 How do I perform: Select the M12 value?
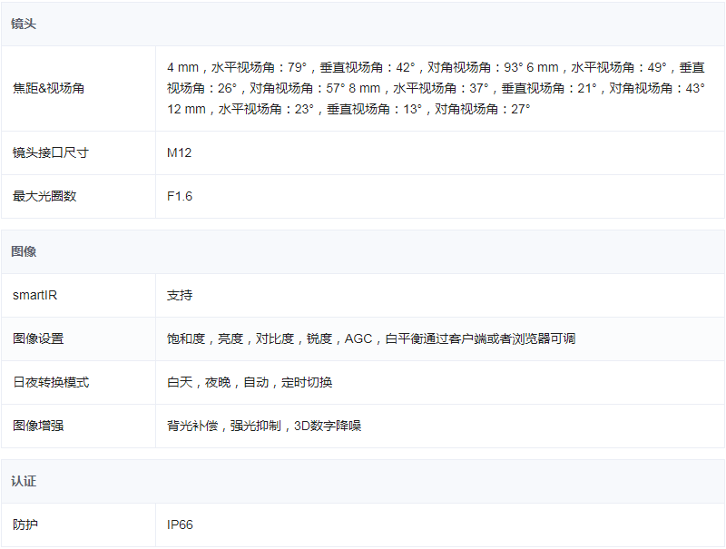tap(179, 152)
